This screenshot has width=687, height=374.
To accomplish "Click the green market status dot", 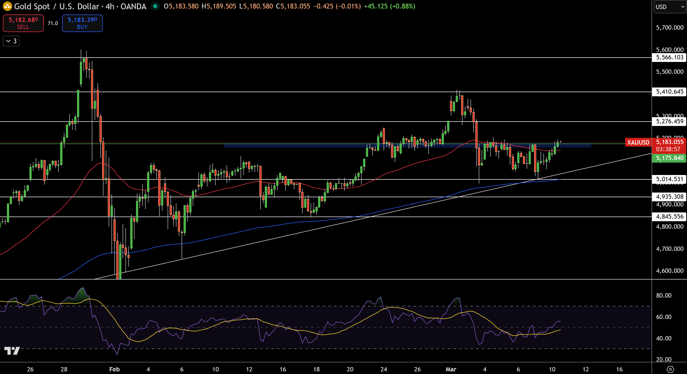I will 155,6.
